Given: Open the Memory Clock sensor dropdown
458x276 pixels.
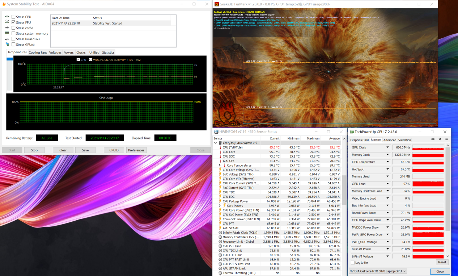Looking at the screenshot, I should [x=387, y=155].
